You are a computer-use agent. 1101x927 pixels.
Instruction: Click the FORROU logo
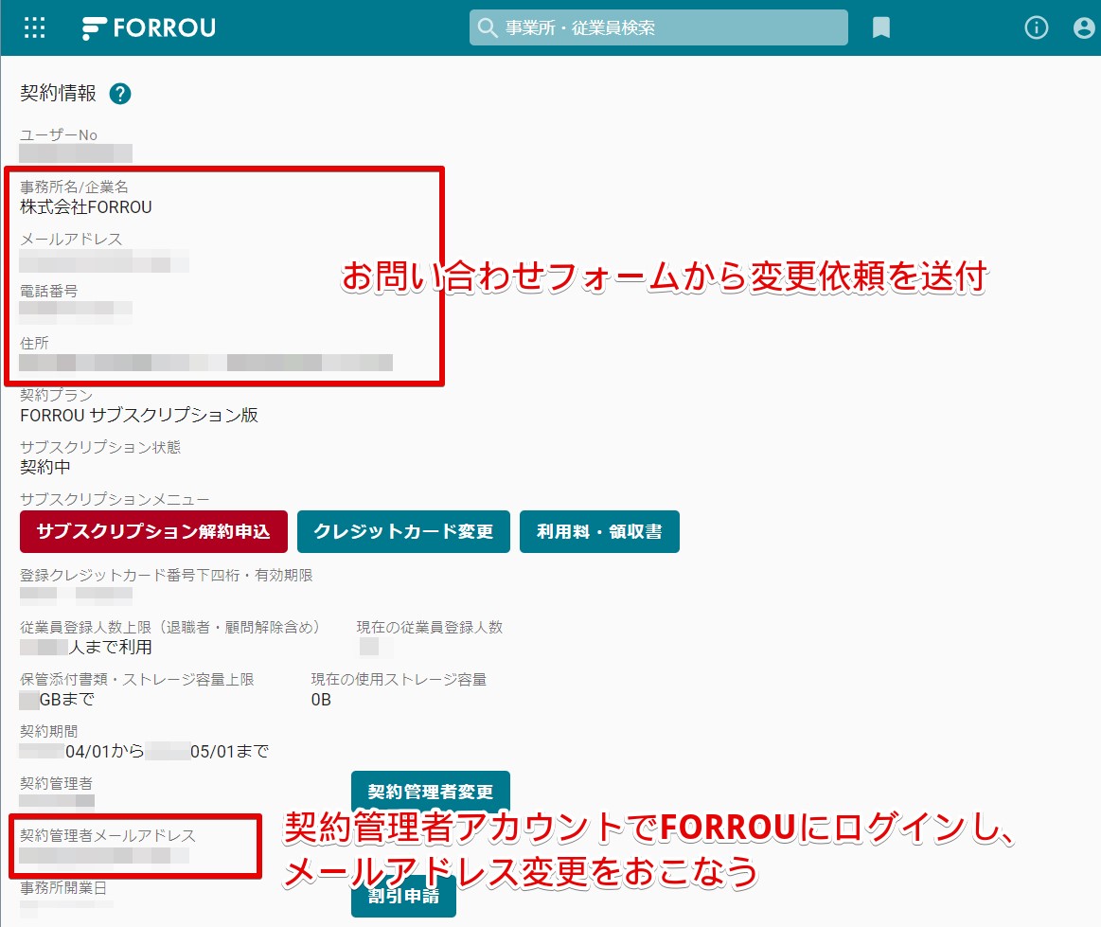coord(149,28)
